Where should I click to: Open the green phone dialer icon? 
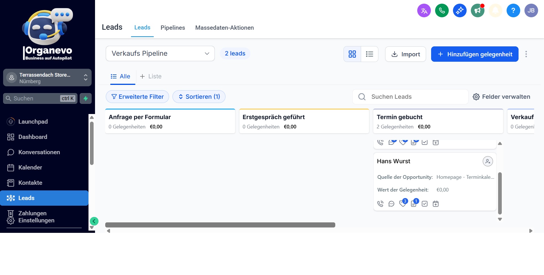[x=442, y=11]
